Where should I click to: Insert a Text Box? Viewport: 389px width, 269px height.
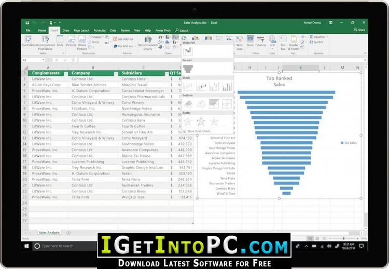click(x=283, y=43)
